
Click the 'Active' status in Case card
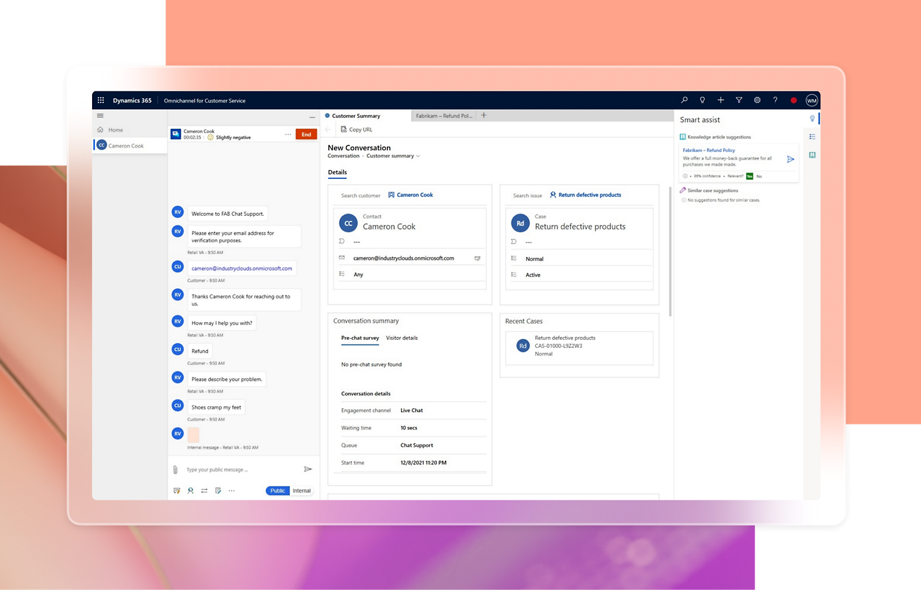(533, 275)
